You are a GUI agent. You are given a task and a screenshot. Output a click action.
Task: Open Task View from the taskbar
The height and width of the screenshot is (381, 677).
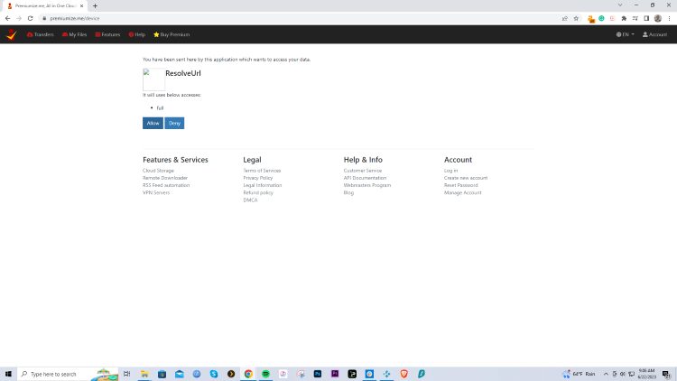(127, 374)
